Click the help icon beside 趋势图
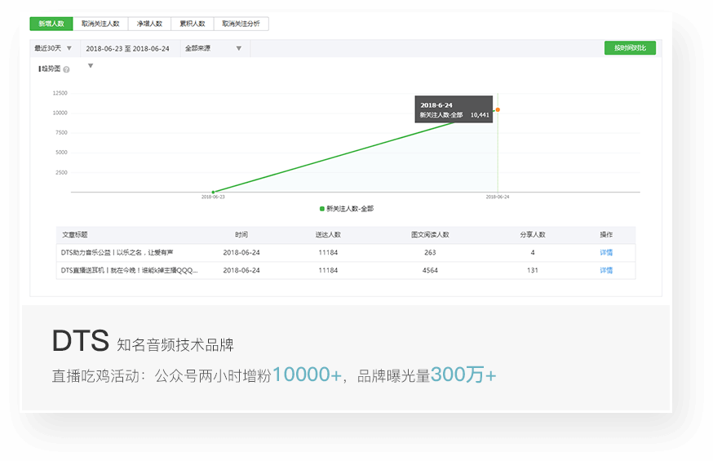Screen dimensions: 713x461 click(66, 69)
